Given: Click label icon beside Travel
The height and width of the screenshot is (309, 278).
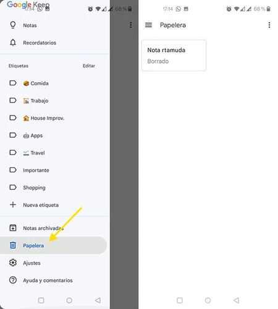Looking at the screenshot, I should pos(13,153).
